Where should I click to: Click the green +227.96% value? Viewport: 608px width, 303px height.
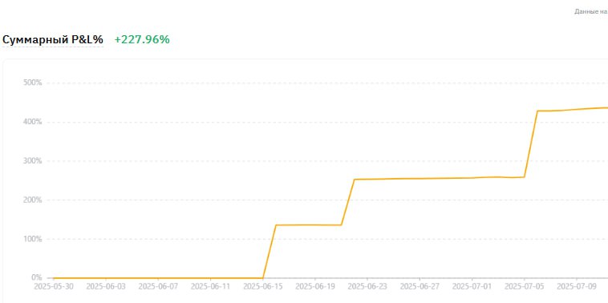[142, 39]
